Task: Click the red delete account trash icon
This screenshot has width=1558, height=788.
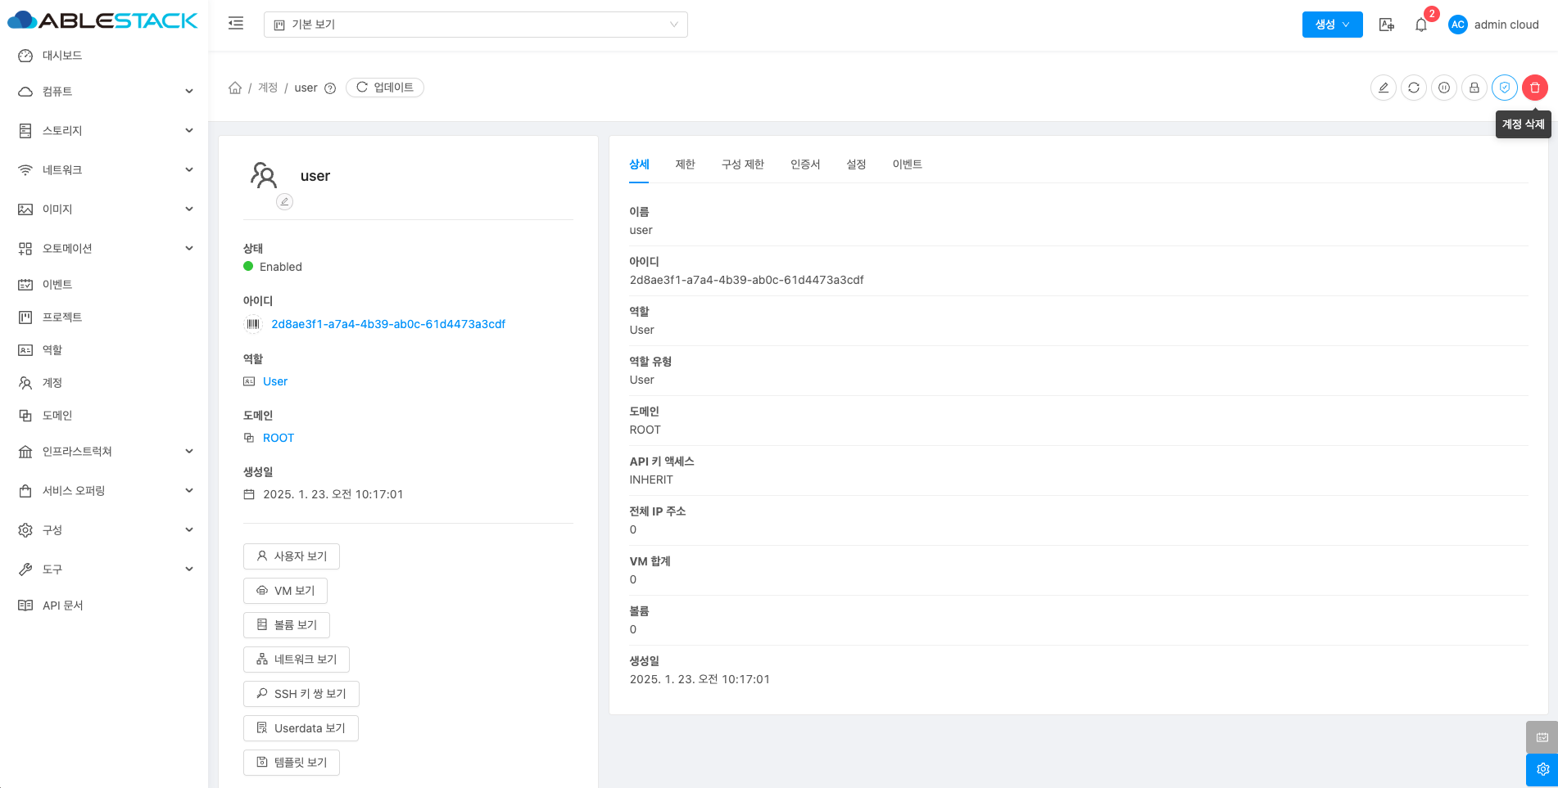Action: tap(1534, 88)
